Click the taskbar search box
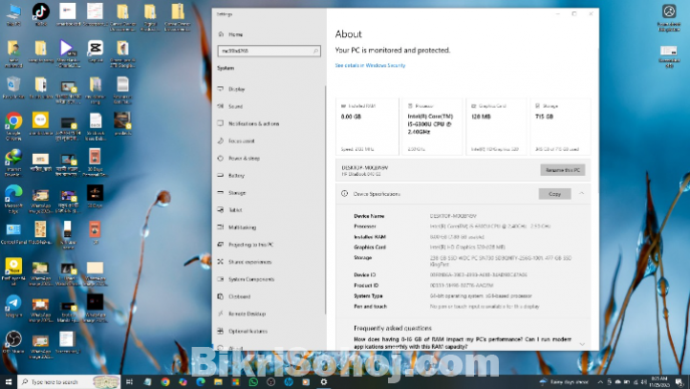Screen dimensions: 690x389 pos(69,382)
